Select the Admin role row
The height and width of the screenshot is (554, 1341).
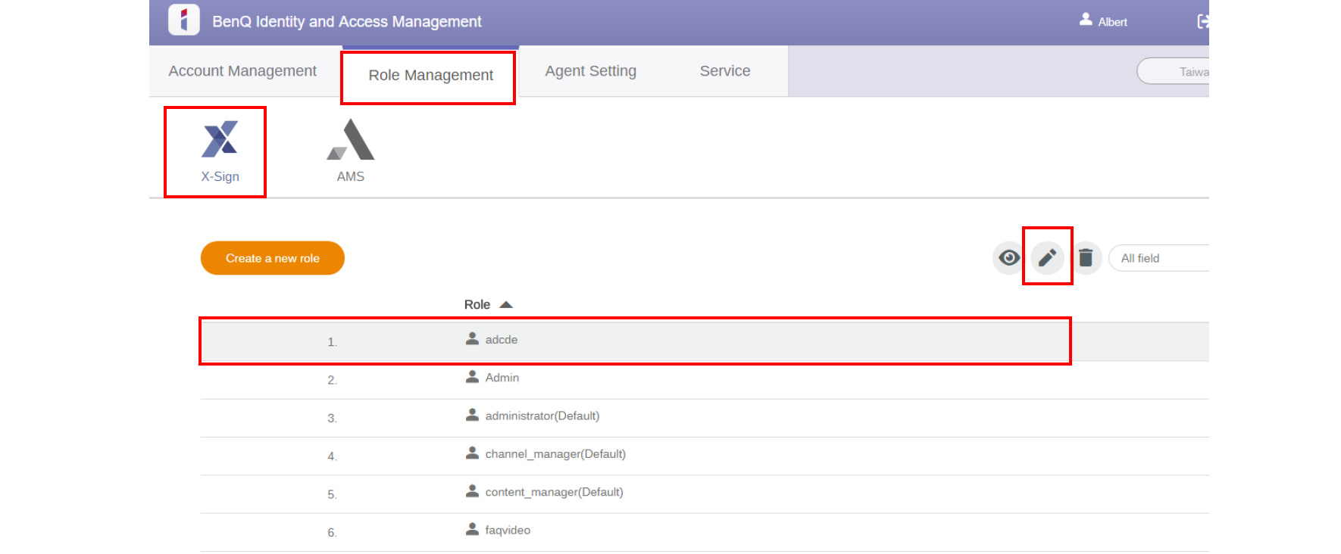click(x=502, y=378)
